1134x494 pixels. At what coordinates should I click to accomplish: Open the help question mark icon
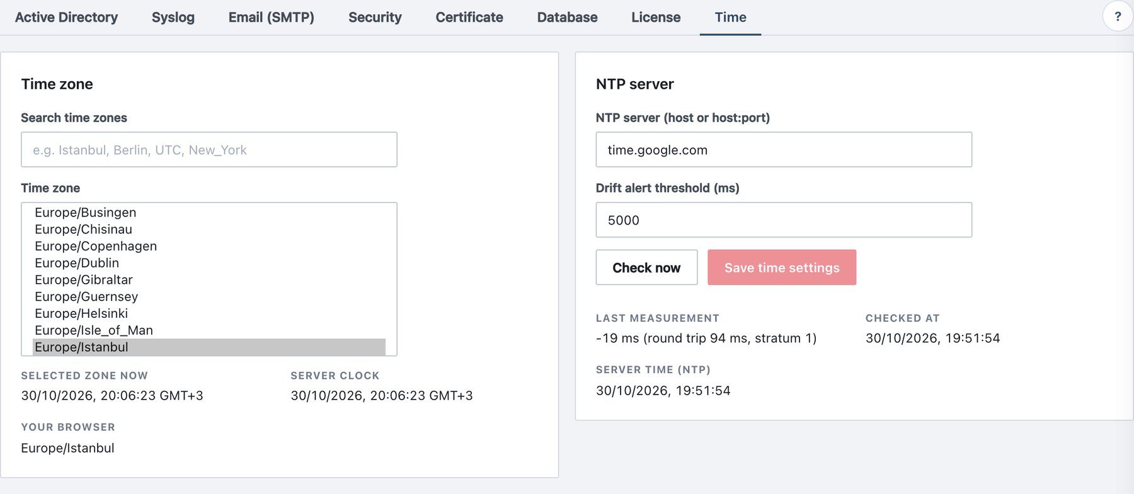click(x=1118, y=17)
